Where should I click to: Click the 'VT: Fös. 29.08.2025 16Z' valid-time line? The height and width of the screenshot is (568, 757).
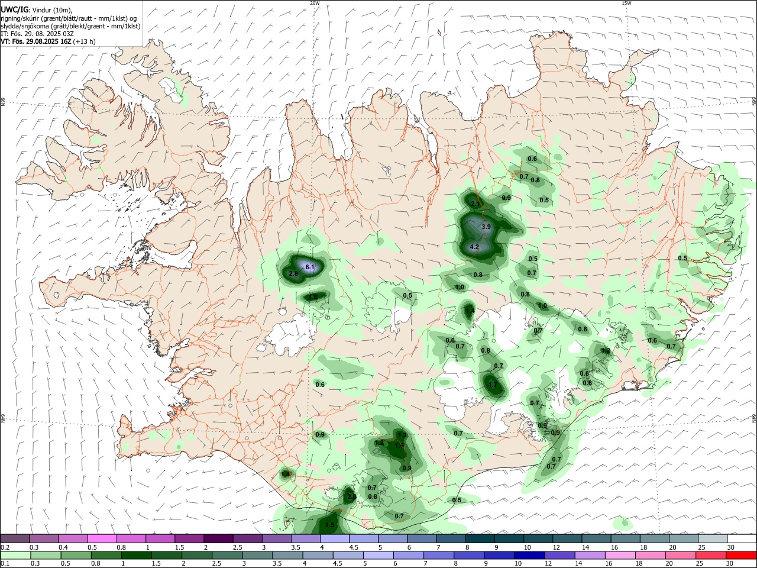[36, 41]
